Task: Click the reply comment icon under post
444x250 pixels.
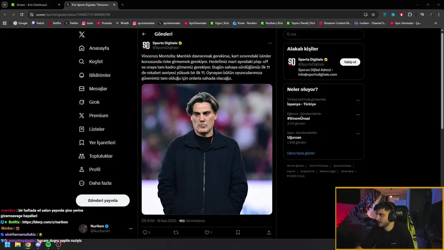Action: 145,232
